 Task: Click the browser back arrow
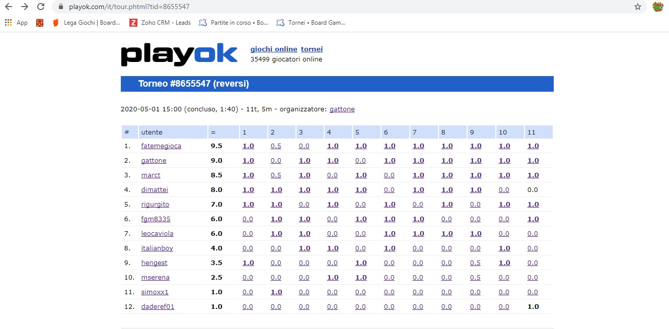point(9,7)
